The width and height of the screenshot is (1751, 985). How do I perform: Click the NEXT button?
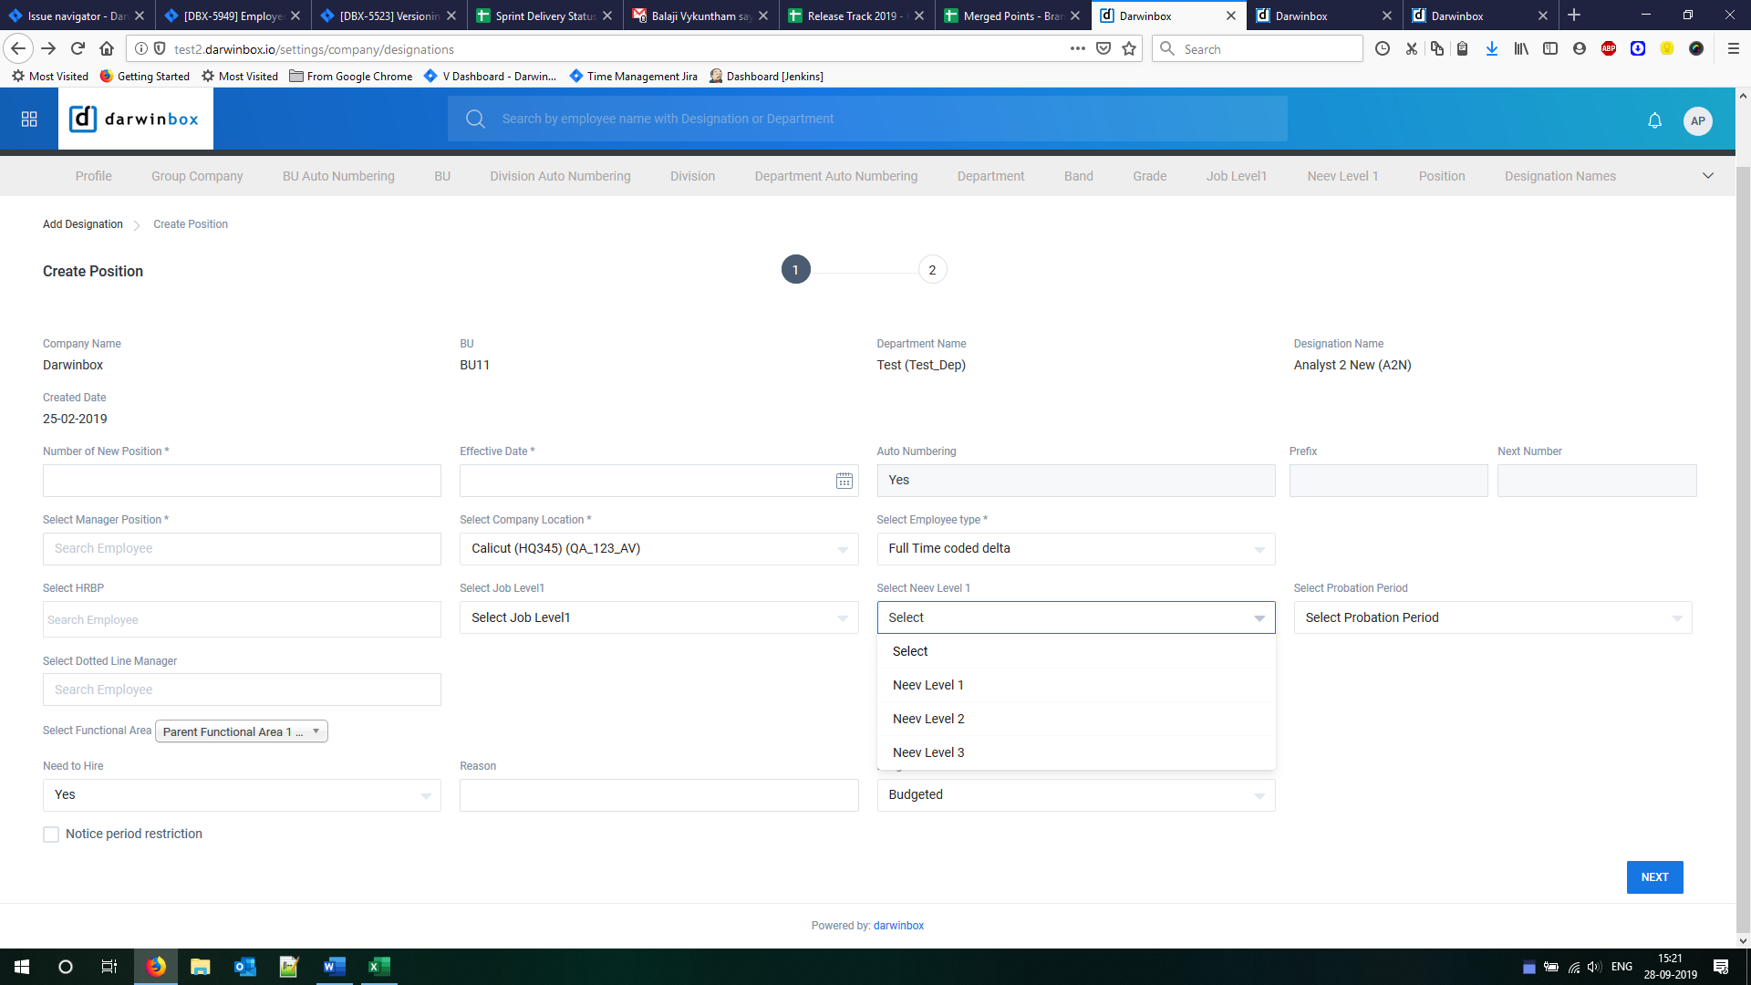click(1654, 877)
